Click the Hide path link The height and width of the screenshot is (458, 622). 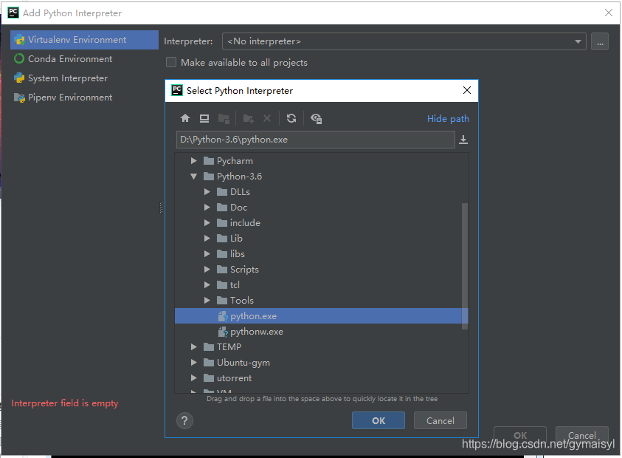pyautogui.click(x=448, y=118)
